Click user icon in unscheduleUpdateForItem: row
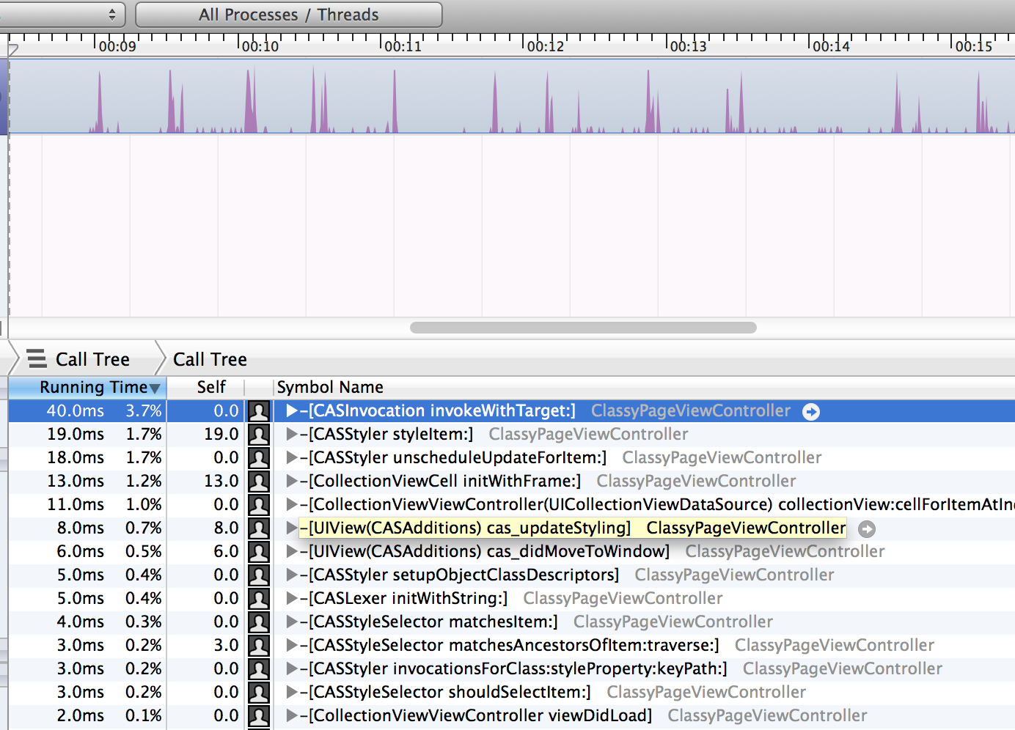1015x730 pixels. [259, 458]
